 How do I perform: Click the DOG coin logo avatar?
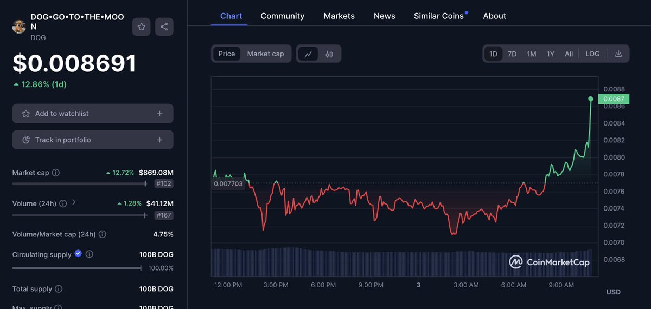[19, 27]
